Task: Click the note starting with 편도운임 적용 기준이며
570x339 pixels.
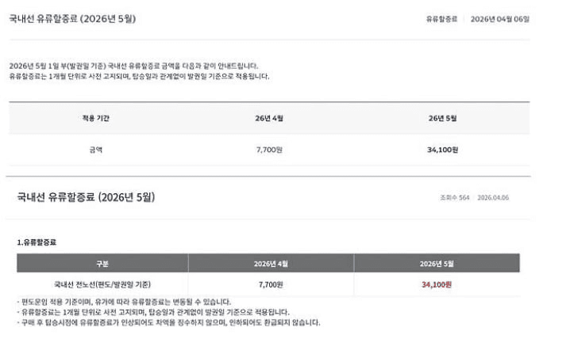Action: point(124,302)
